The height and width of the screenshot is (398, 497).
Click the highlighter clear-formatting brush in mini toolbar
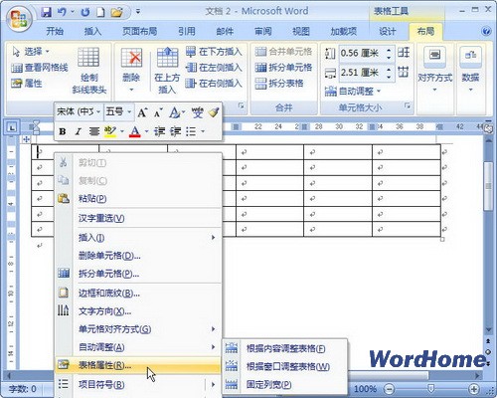coord(214,112)
